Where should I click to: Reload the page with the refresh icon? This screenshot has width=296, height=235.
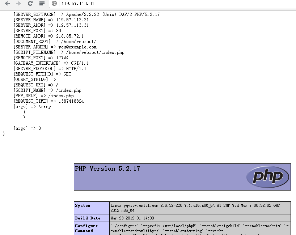click(x=30, y=3)
